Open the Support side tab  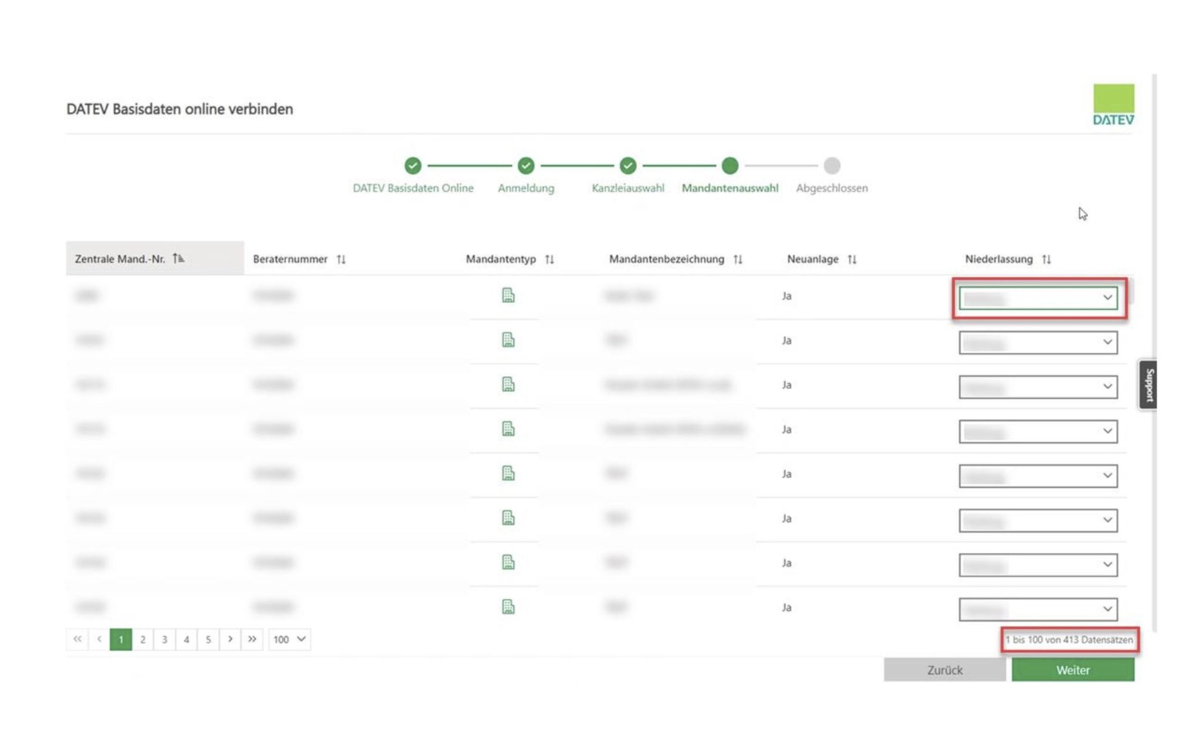(1148, 385)
